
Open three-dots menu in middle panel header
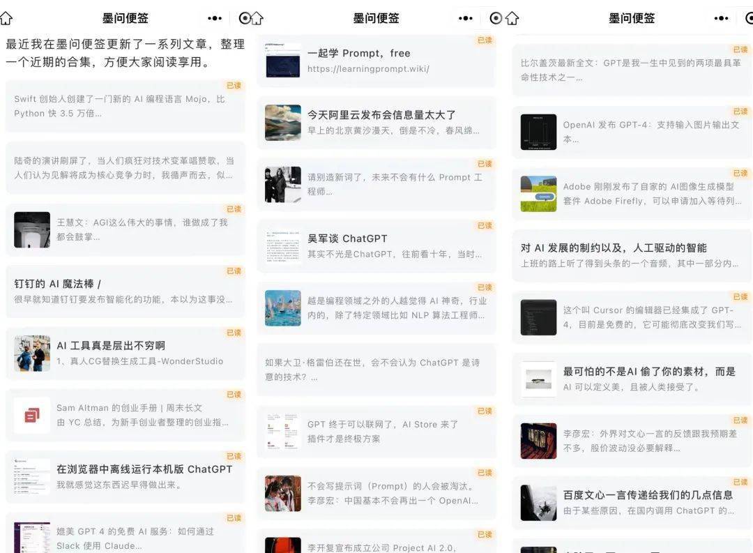(x=465, y=18)
